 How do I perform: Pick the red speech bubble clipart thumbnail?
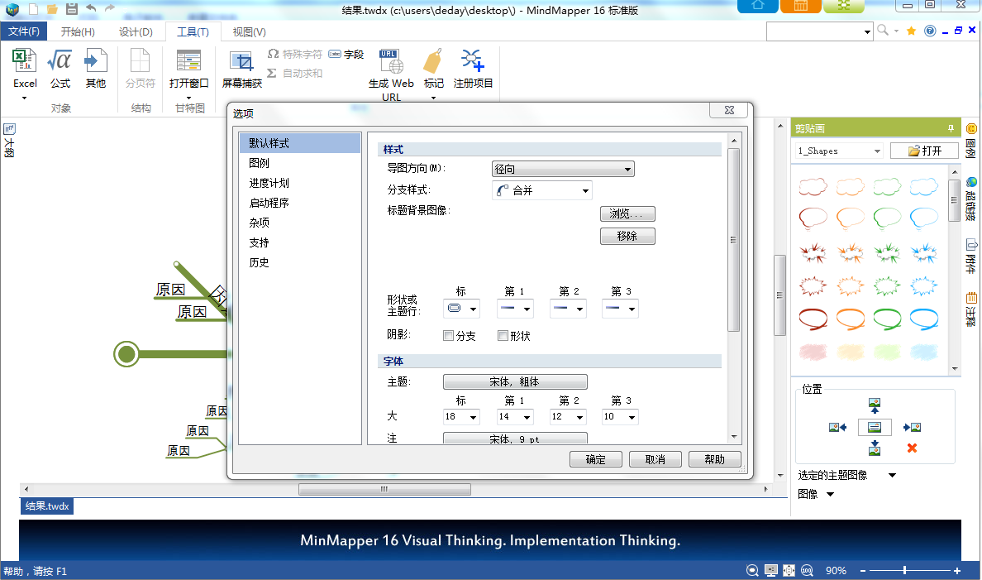click(813, 218)
